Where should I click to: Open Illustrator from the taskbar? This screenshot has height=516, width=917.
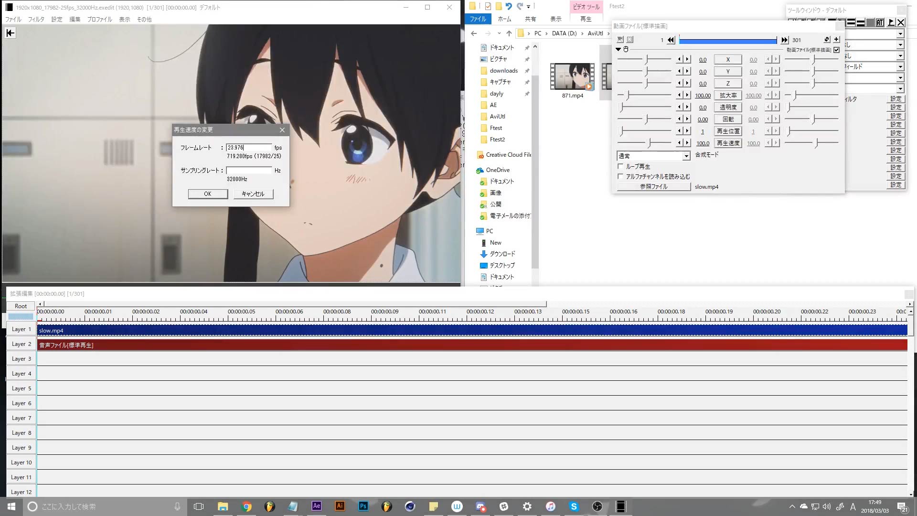coord(340,506)
